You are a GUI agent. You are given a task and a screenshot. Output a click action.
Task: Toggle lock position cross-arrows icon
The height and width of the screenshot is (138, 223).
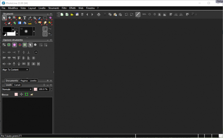click(x=21, y=94)
